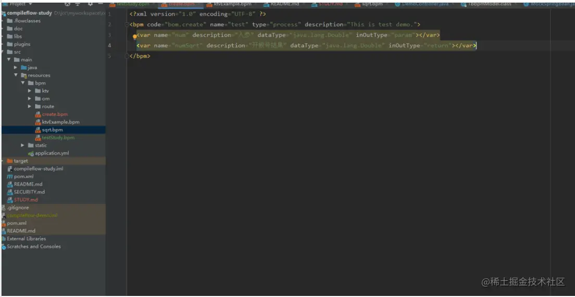Switch to the ktvExample.bpm editor tab
Viewport: 575px width, 297px height.
232,4
